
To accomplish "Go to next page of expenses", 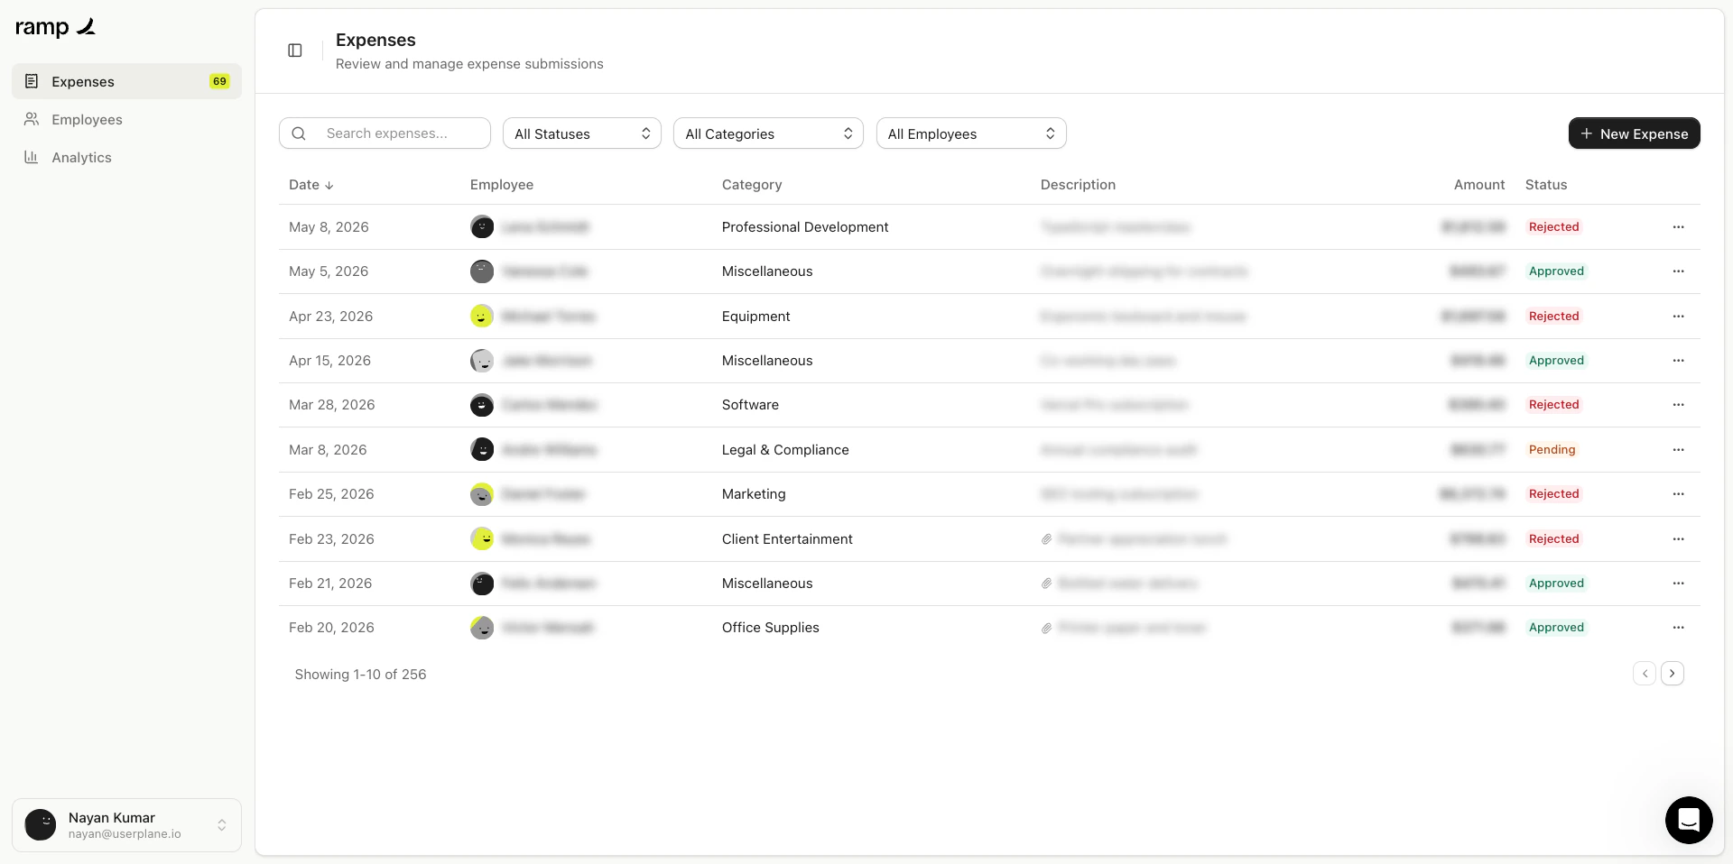I will [x=1672, y=674].
